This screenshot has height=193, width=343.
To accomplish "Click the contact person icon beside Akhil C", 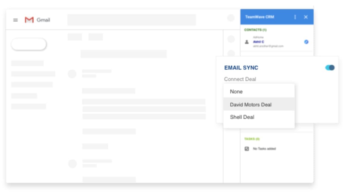I will click(246, 42).
